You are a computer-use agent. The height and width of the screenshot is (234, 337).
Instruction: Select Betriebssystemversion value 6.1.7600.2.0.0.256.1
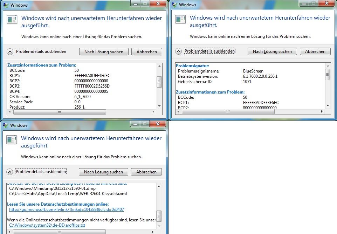260,76
